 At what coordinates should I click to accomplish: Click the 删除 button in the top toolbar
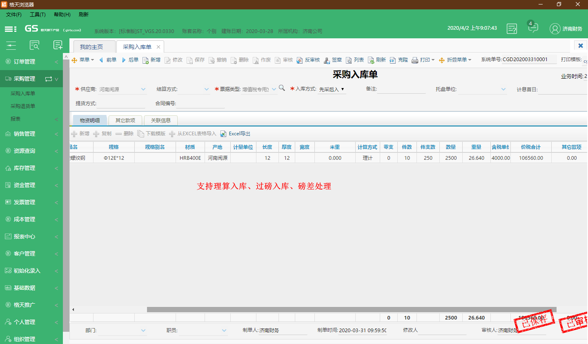(x=240, y=60)
